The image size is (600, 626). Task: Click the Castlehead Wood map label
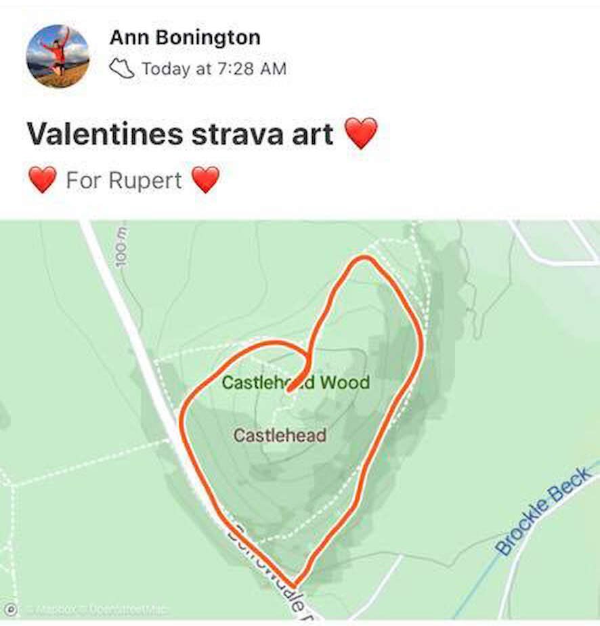tap(296, 383)
